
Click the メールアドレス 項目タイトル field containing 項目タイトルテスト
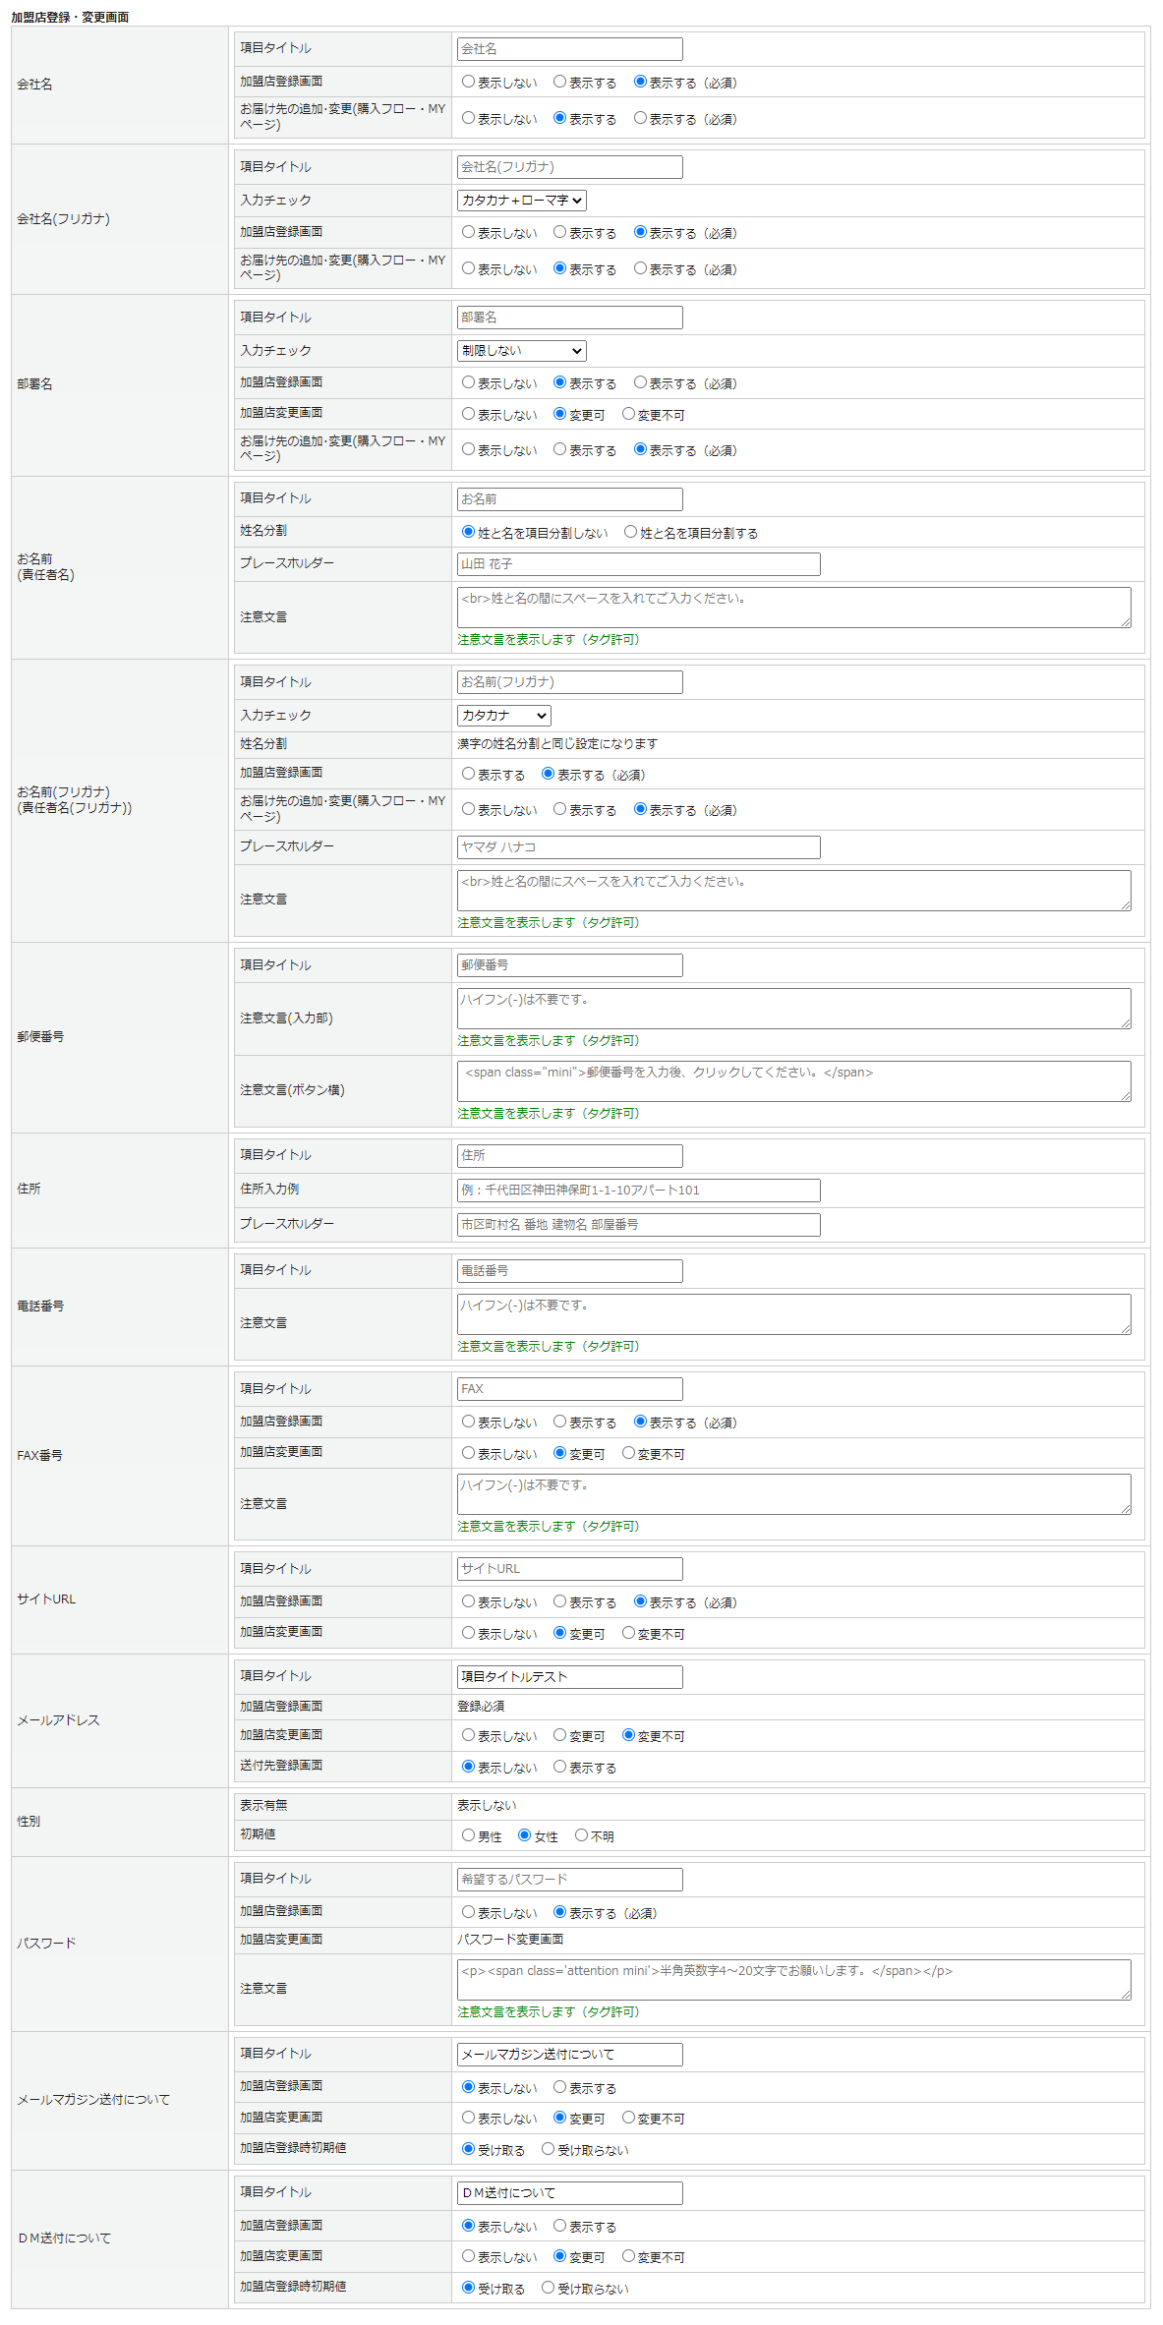click(x=569, y=1677)
